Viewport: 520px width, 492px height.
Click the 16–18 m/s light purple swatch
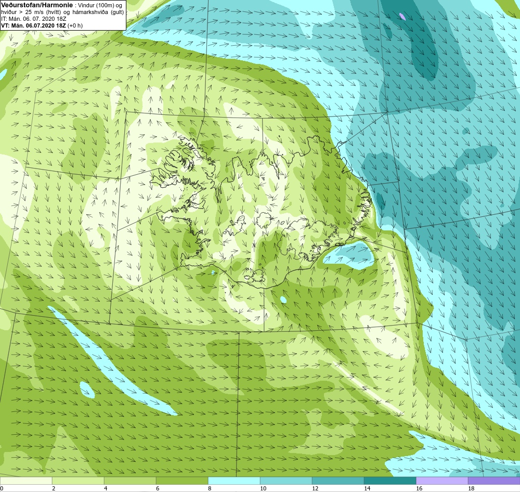tap(442, 481)
